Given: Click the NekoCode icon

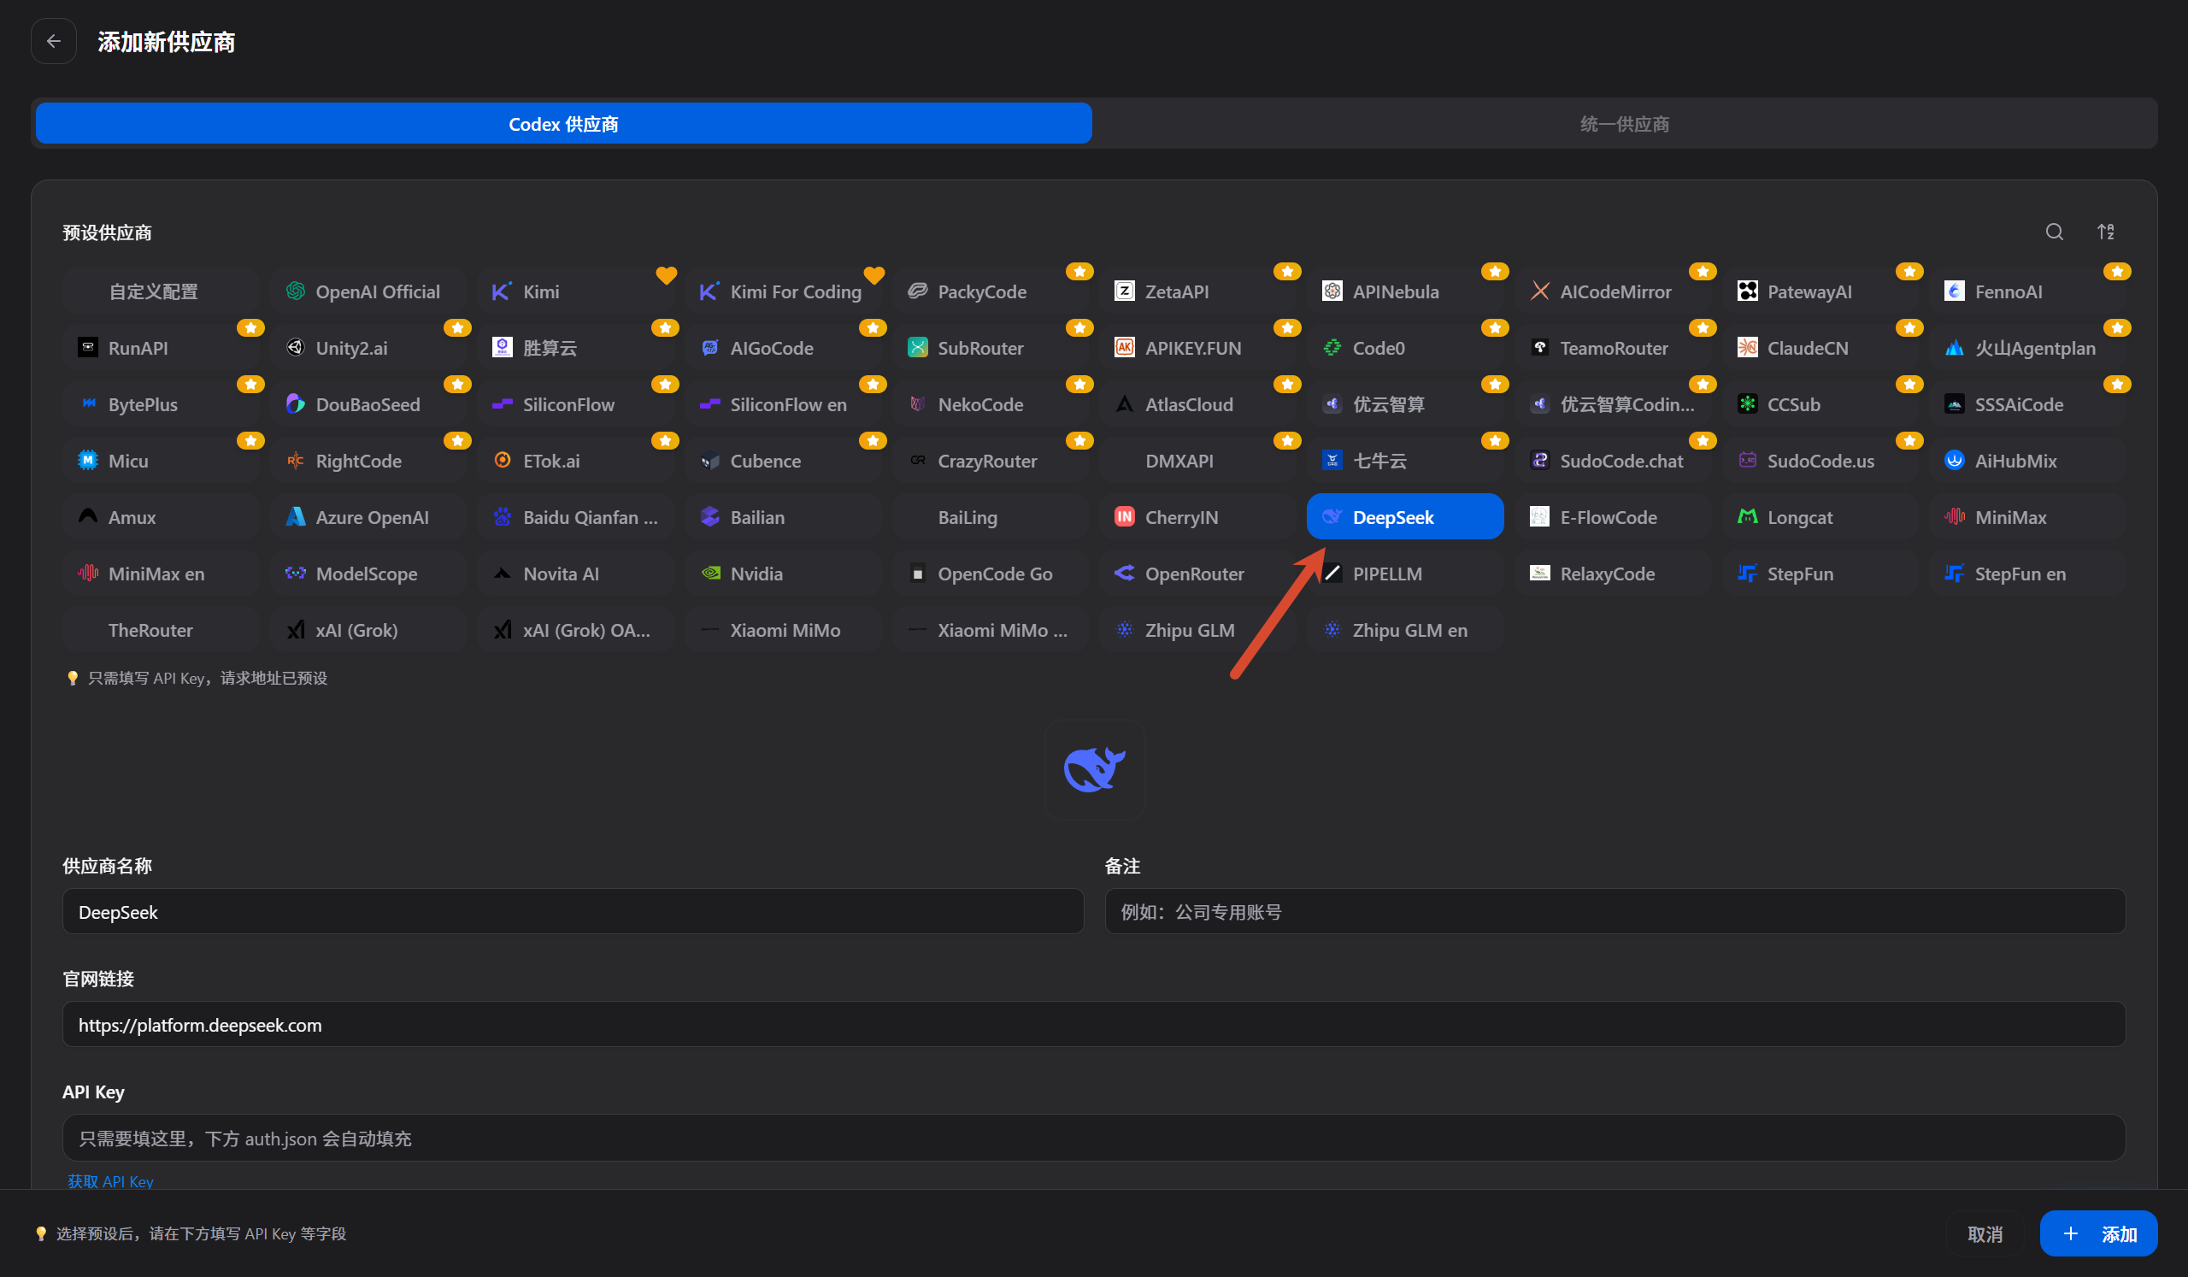Looking at the screenshot, I should pyautogui.click(x=917, y=404).
